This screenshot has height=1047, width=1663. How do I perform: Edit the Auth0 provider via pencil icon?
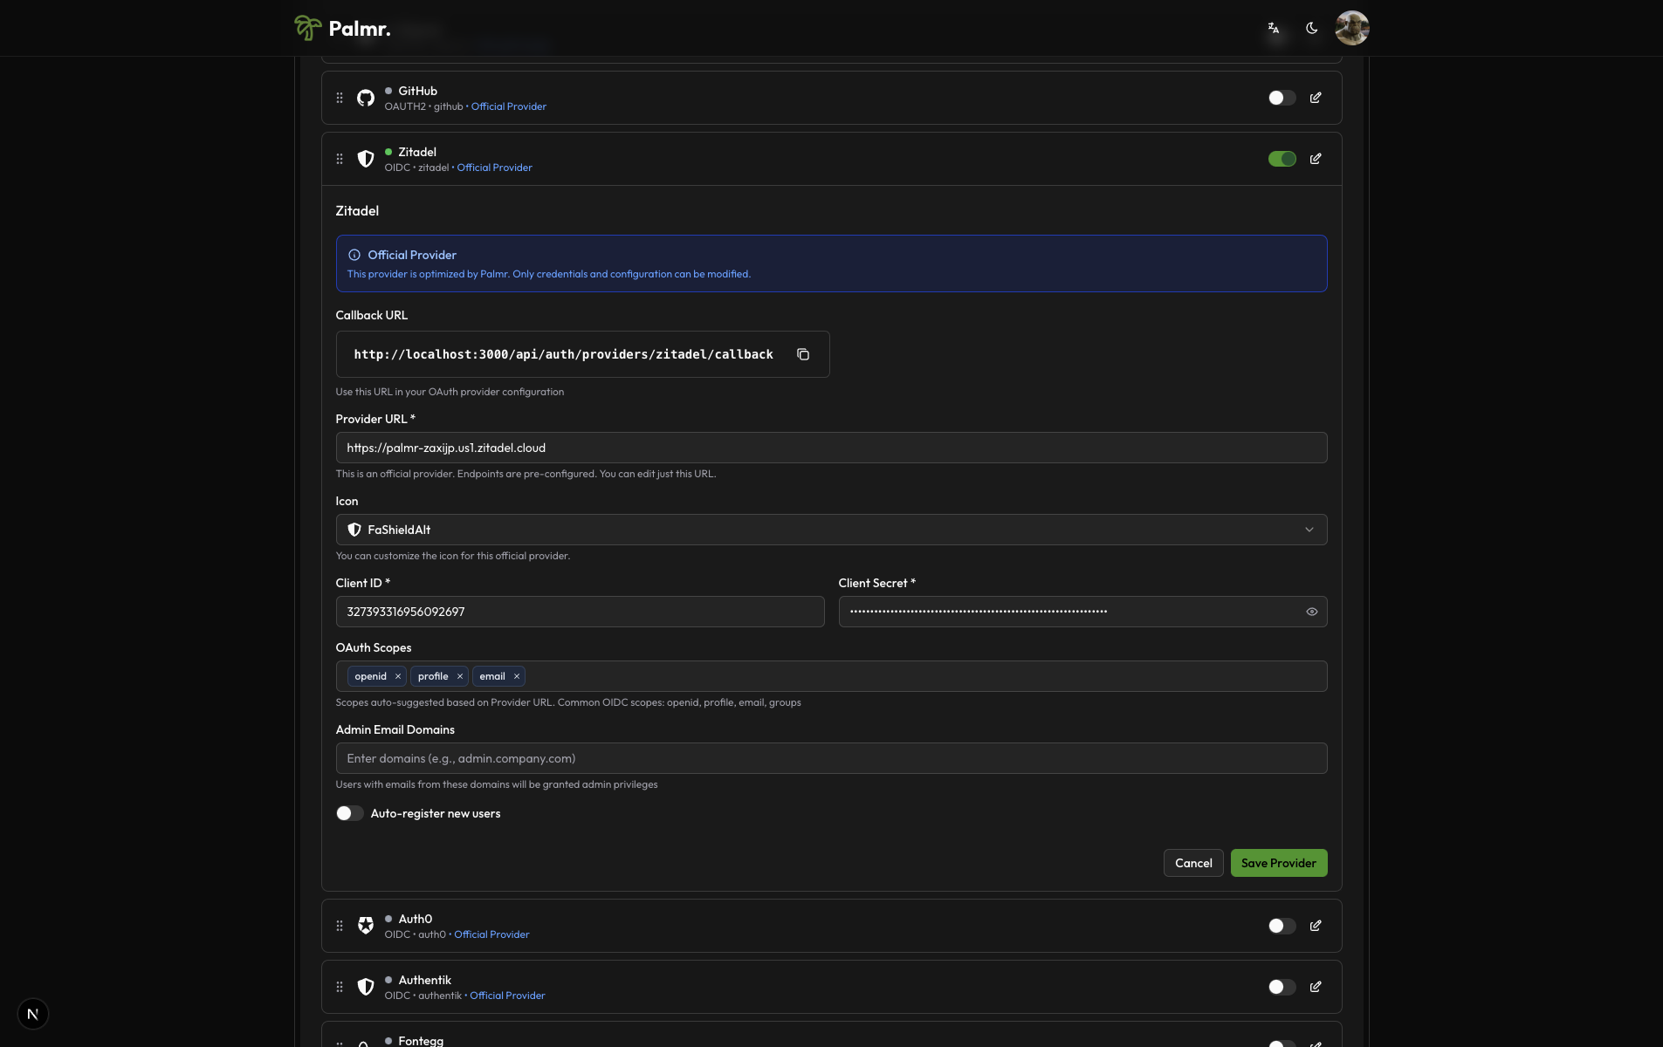(1316, 926)
